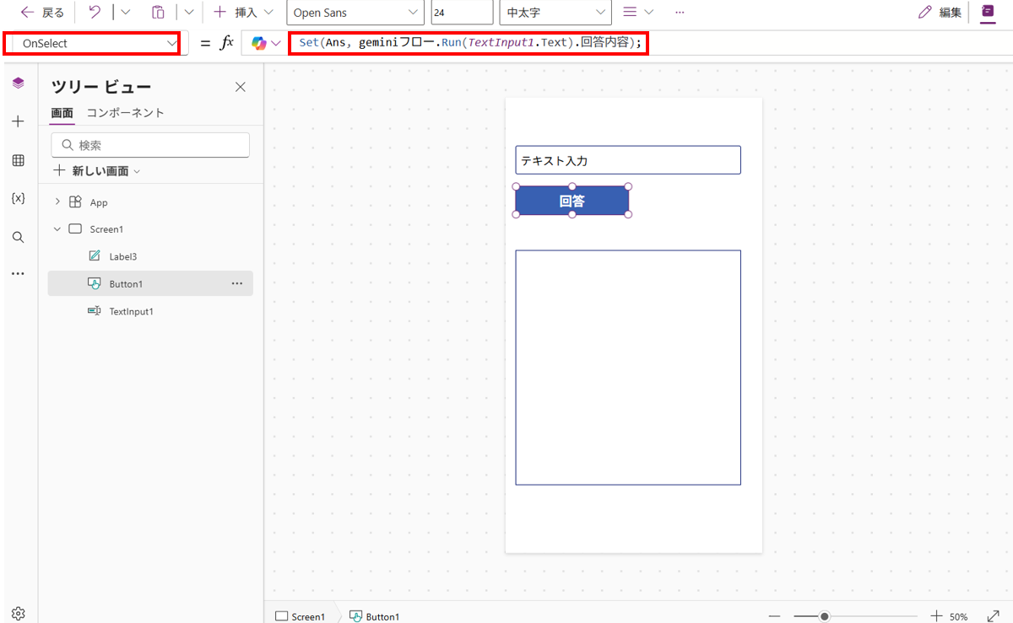The image size is (1013, 623).
Task: Click the purple icon at top right
Action: tap(987, 12)
